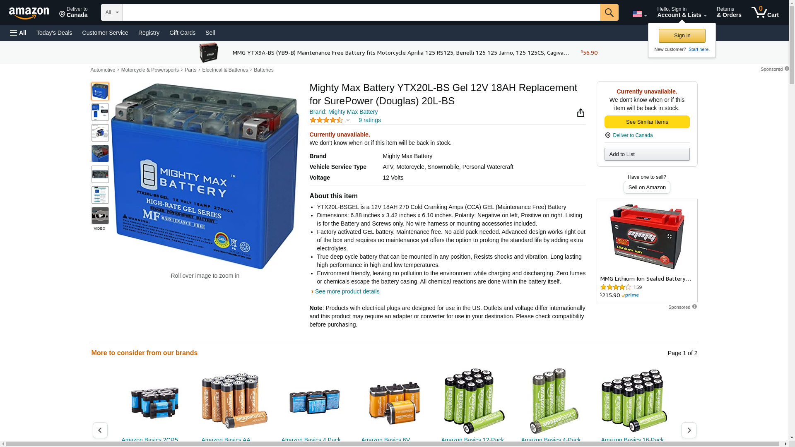Image resolution: width=795 pixels, height=447 pixels.
Task: Click the previous carousel arrow
Action: coord(100,430)
